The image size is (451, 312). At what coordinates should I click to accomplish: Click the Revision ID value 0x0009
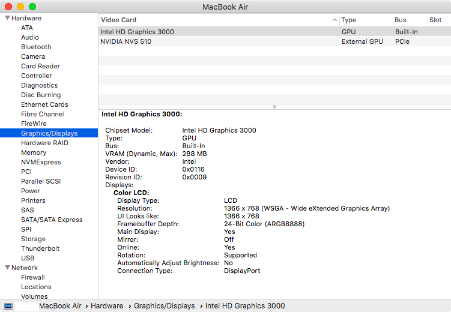pos(195,177)
